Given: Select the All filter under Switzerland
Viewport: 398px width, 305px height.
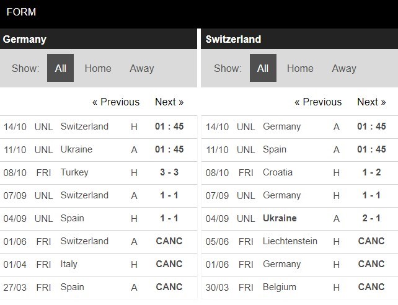Looking at the screenshot, I should [x=263, y=68].
